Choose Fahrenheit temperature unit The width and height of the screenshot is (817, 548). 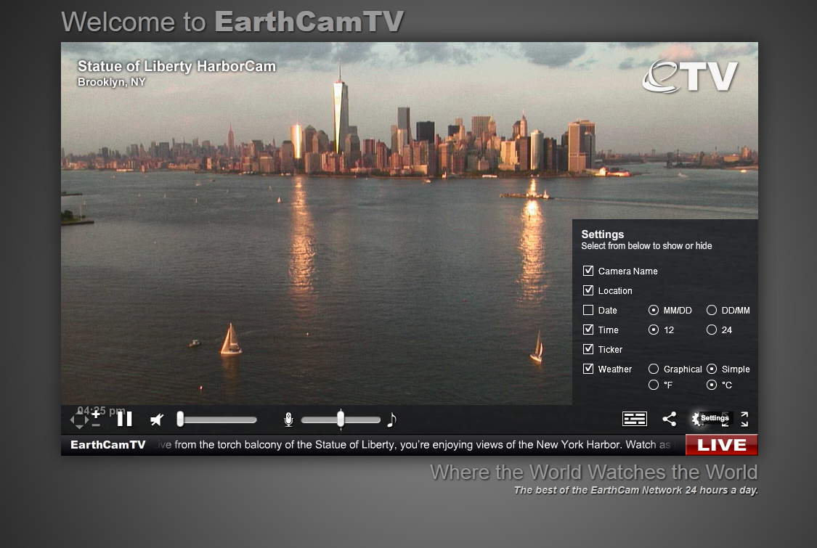[654, 385]
